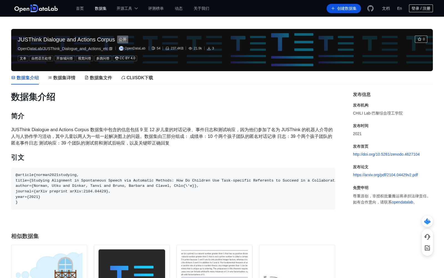Screen dimensions: 444x278
Task: Click the floating blue bird assistant icon
Action: coord(427,221)
